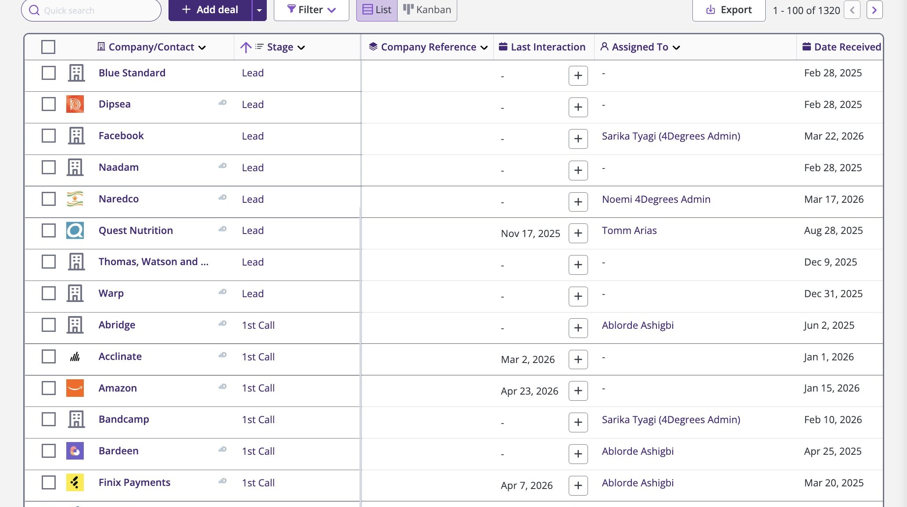This screenshot has width=907, height=507.
Task: Expand the Filter dropdown
Action: click(311, 10)
